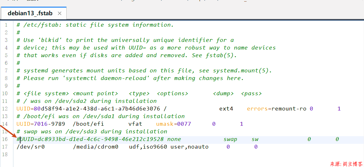Screen dimensions: 364x167
Task: Click the root UUID starting with 80d58f94
Action: [x=97, y=109]
